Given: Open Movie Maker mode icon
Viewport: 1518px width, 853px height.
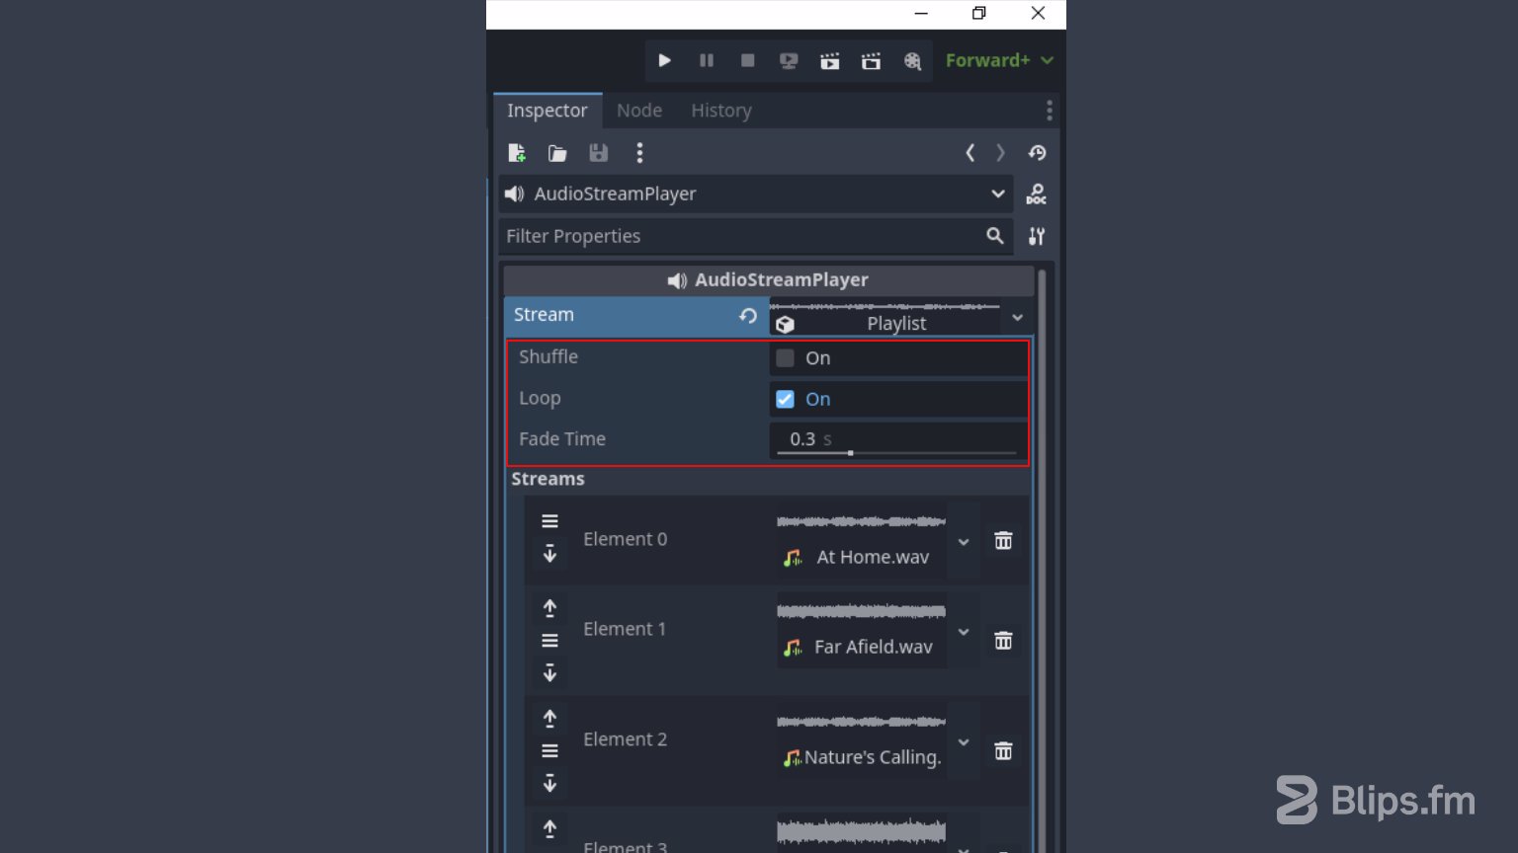Looking at the screenshot, I should [912, 61].
